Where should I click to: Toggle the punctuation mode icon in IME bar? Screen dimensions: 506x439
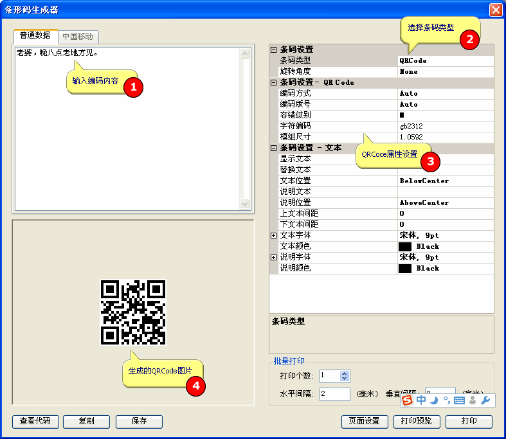pyautogui.click(x=446, y=401)
